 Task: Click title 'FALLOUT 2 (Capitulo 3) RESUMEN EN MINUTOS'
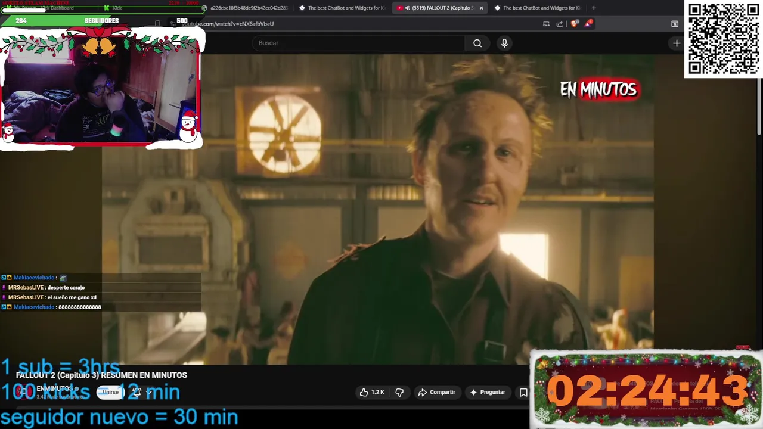click(101, 375)
